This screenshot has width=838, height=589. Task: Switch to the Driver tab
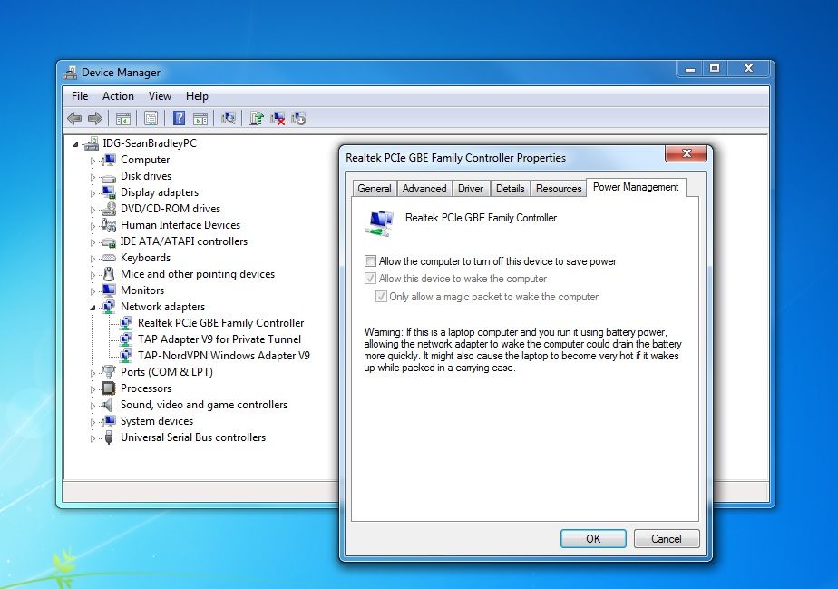point(471,188)
